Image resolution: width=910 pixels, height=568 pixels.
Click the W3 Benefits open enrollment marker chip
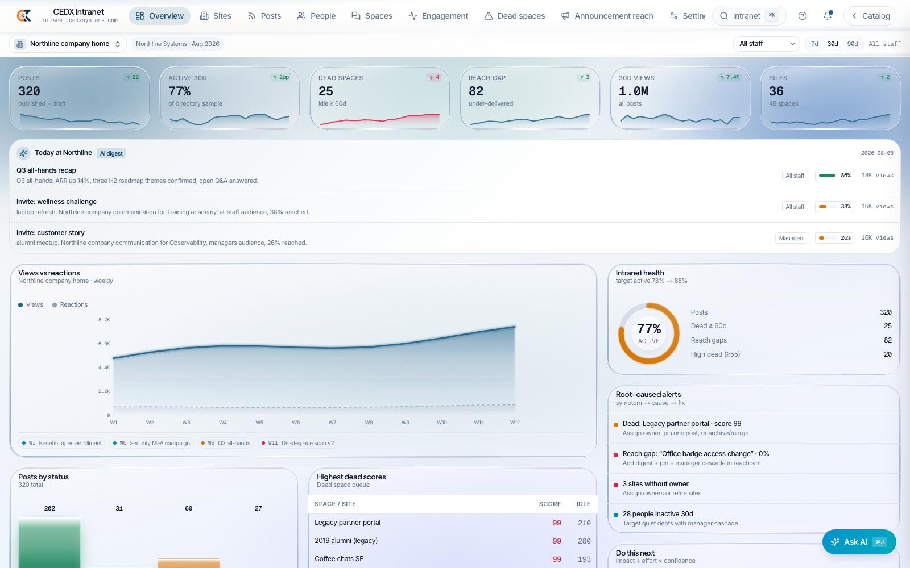62,443
